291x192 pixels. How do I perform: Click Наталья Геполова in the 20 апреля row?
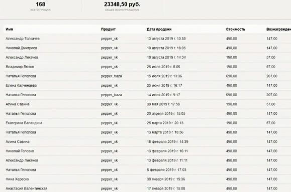[21, 113]
